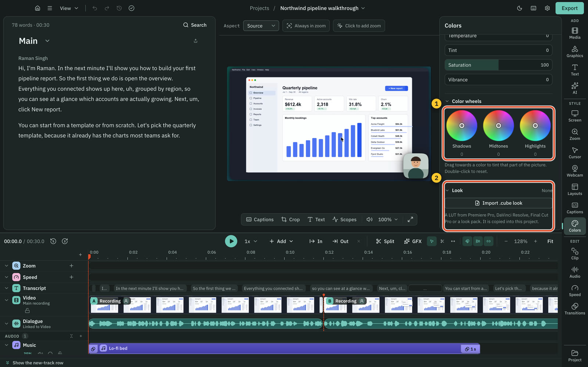Open the Media panel in sidebar
Viewport: 588px width, 367px height.
pos(575,33)
